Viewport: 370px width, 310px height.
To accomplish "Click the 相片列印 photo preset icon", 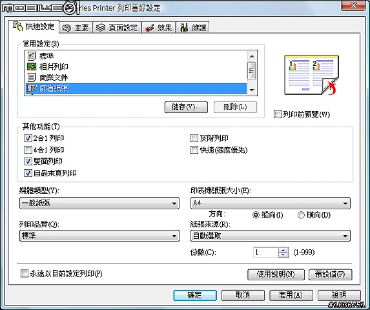I will (32, 67).
